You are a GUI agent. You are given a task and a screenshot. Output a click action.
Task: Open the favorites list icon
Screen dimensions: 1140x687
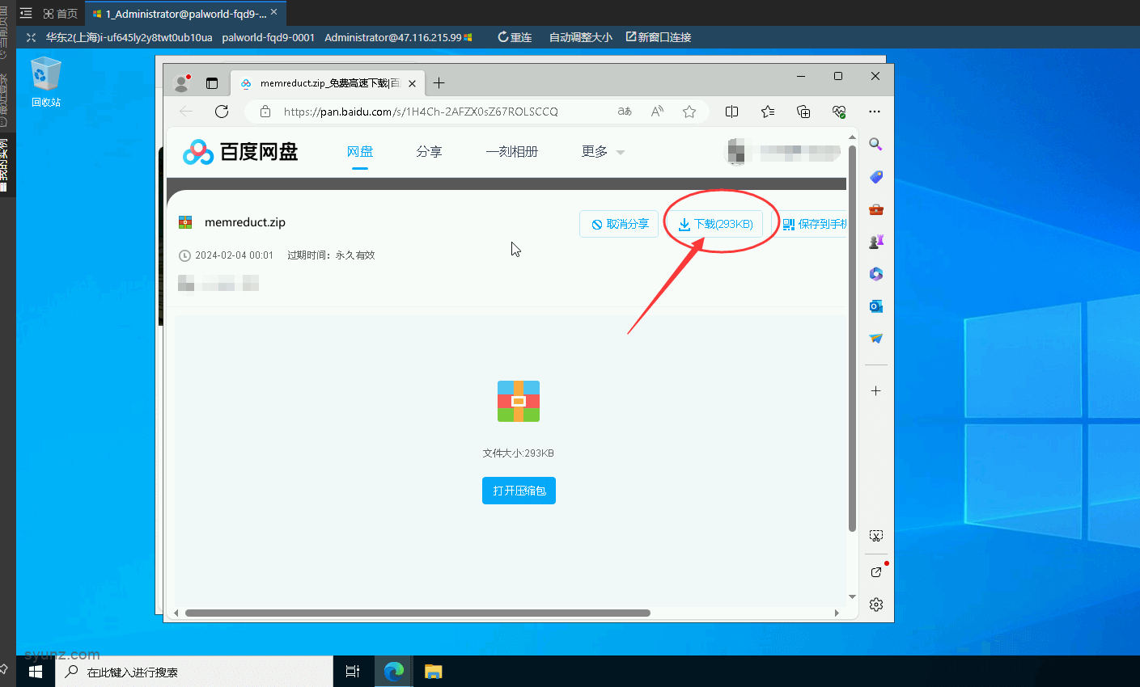click(x=768, y=112)
